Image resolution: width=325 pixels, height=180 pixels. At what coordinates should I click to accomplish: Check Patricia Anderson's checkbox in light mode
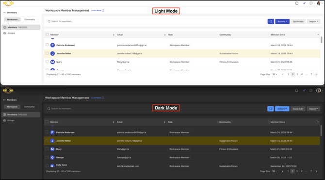click(x=47, y=45)
